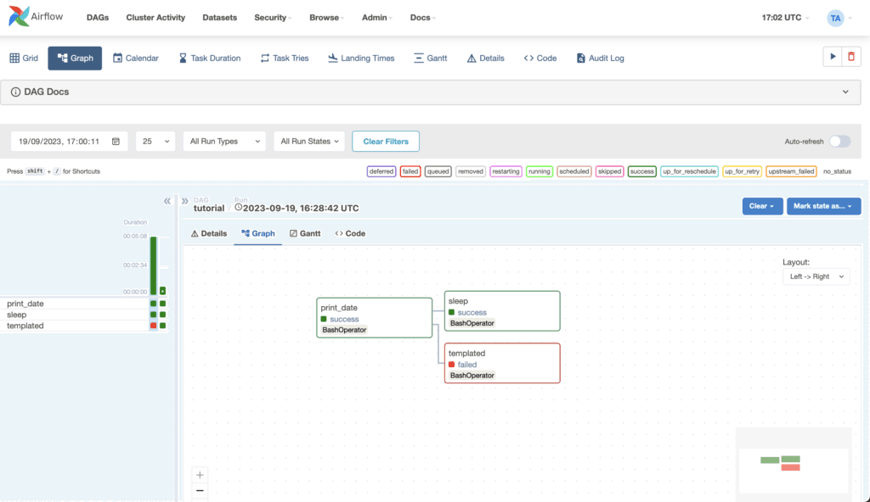Open calendar picker in the date field
Image resolution: width=870 pixels, height=502 pixels.
[x=116, y=142]
